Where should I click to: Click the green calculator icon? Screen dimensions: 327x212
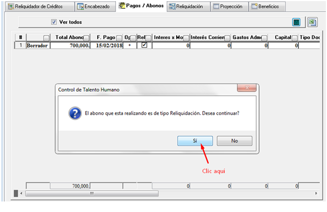pyautogui.click(x=296, y=22)
